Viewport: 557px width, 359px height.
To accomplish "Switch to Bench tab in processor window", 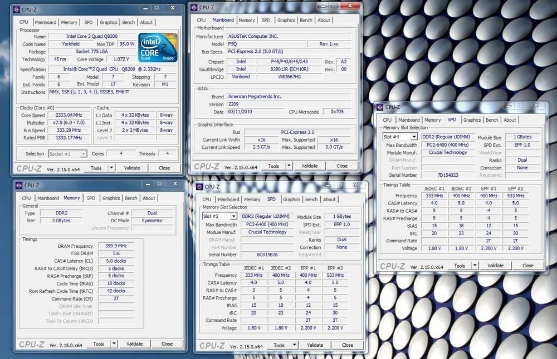I will [129, 22].
